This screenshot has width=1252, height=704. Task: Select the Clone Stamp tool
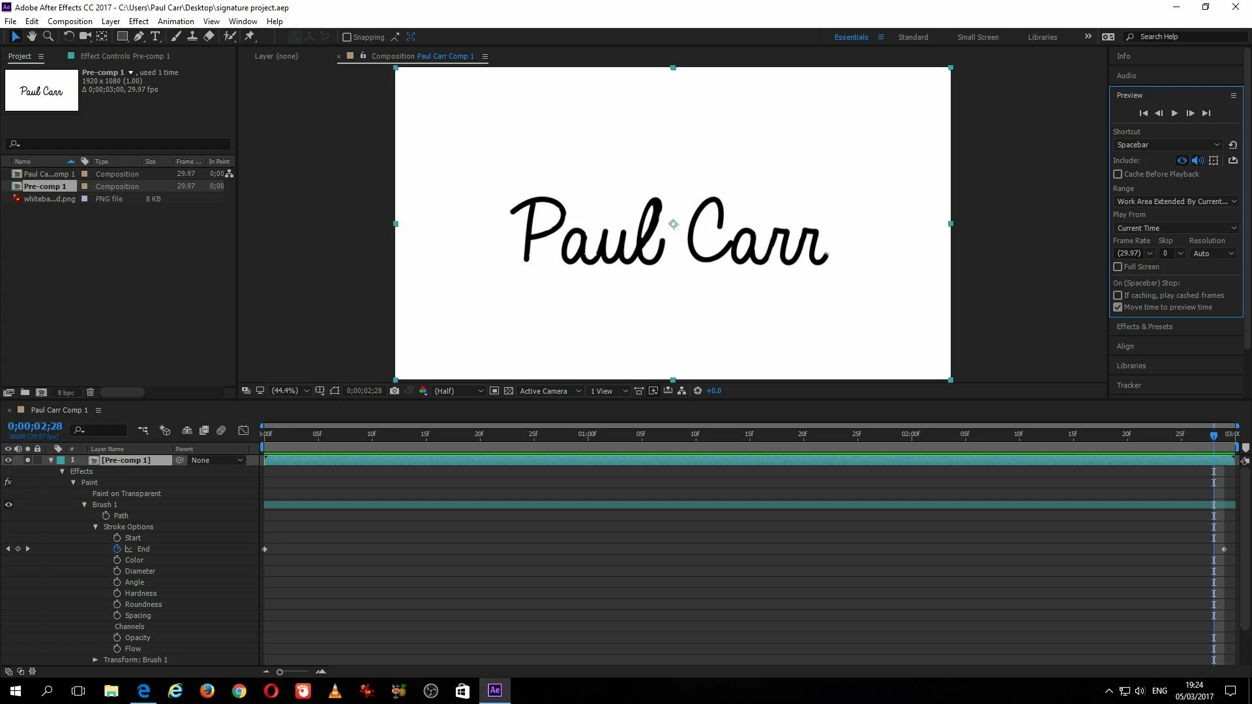192,37
